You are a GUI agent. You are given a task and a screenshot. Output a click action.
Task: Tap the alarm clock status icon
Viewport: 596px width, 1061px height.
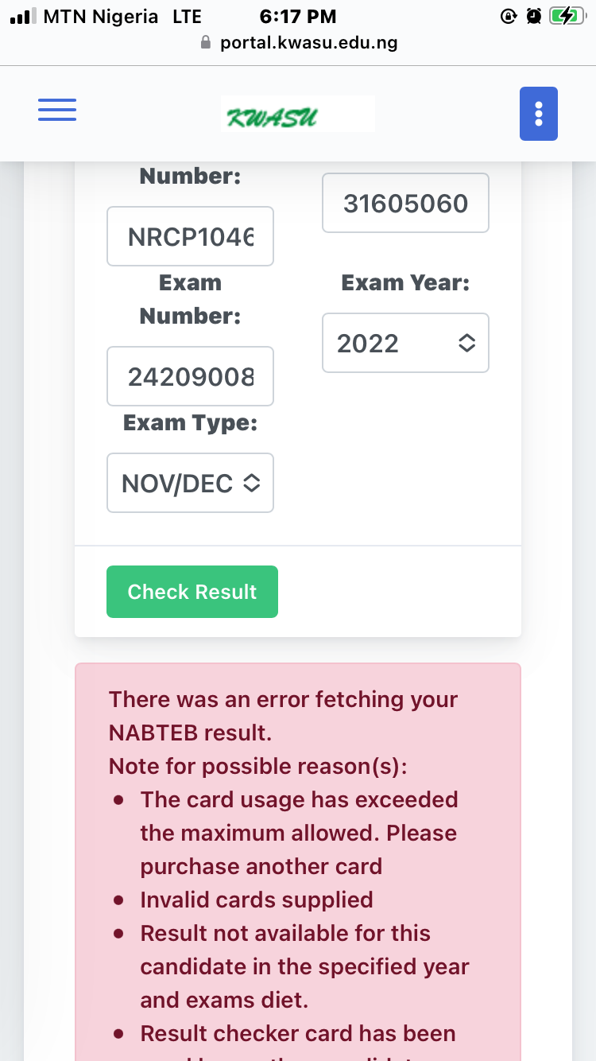click(x=534, y=16)
